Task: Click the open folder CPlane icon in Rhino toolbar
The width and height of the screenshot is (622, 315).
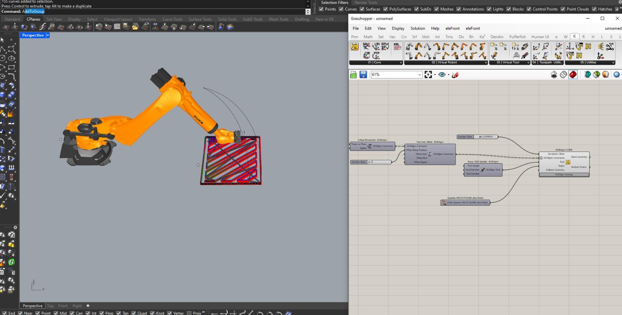Action: [135, 27]
